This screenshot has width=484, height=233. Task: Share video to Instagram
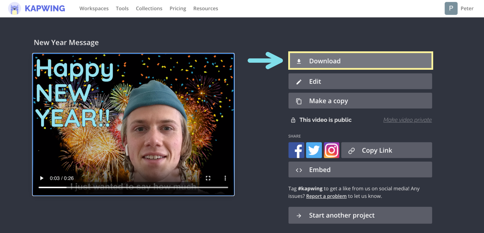(331, 150)
